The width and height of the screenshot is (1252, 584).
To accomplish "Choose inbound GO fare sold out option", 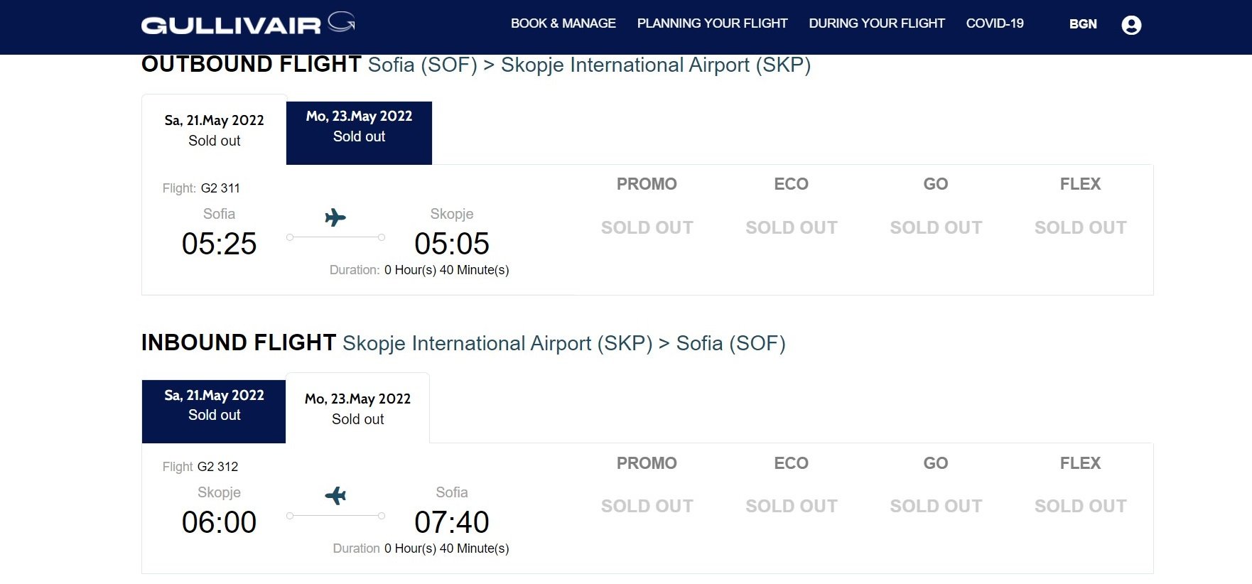I will click(x=936, y=506).
